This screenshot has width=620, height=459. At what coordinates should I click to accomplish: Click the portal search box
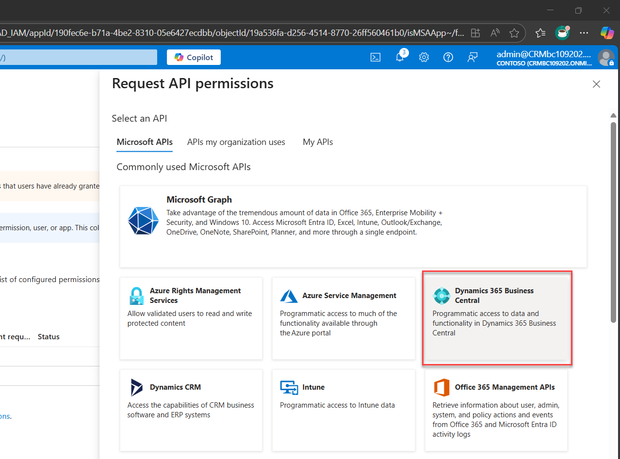(79, 57)
